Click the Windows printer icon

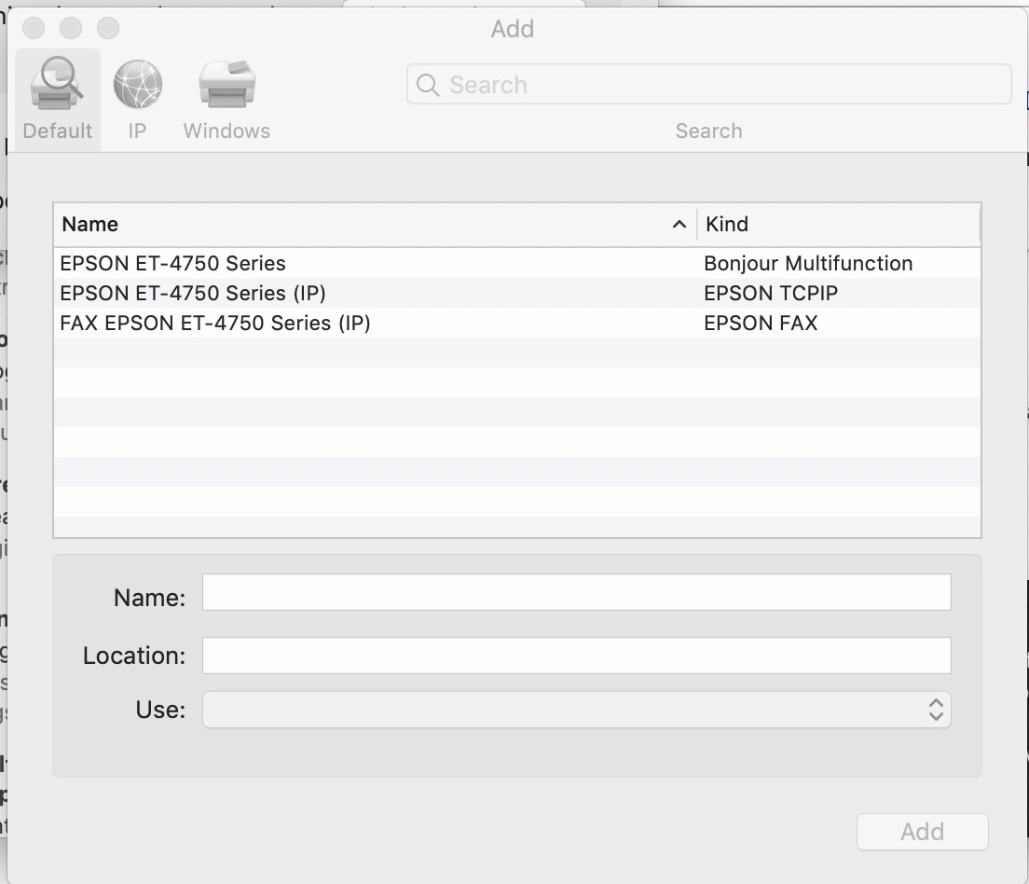click(x=226, y=84)
